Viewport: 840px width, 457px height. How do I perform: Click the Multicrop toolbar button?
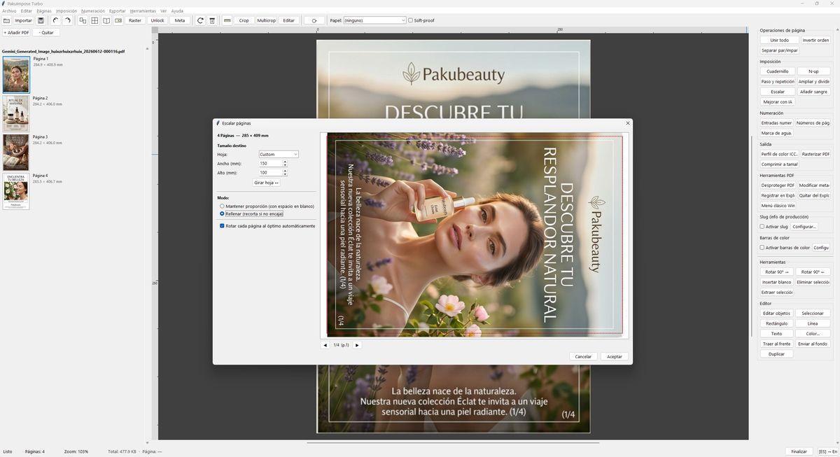[266, 20]
